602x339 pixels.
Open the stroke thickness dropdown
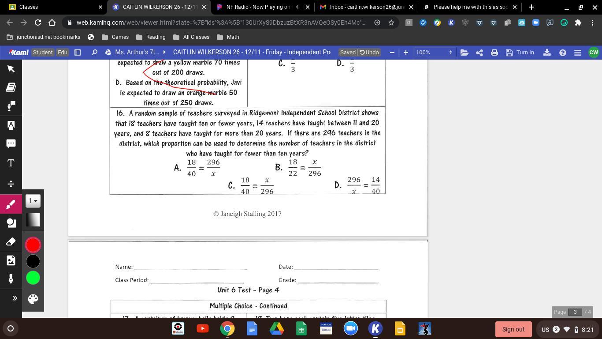[x=33, y=201]
